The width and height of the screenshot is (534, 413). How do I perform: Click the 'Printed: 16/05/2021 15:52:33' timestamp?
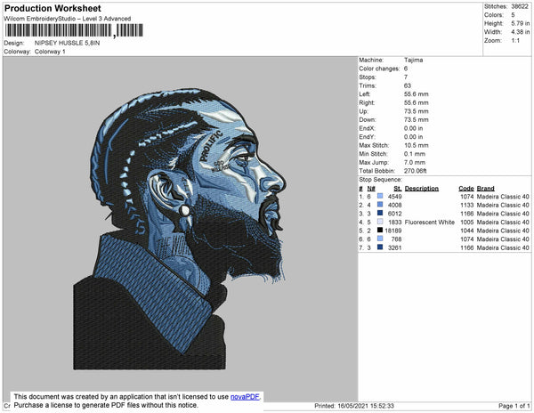coord(354,406)
